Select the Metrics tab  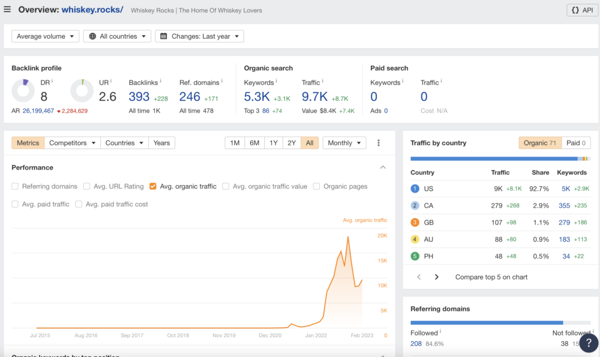click(28, 142)
